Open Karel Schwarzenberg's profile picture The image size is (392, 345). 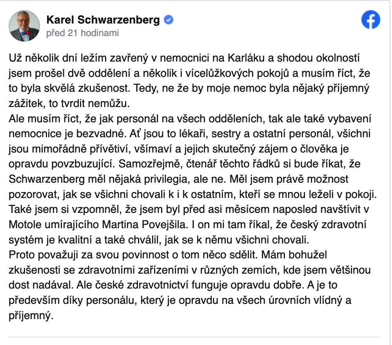(x=24, y=26)
